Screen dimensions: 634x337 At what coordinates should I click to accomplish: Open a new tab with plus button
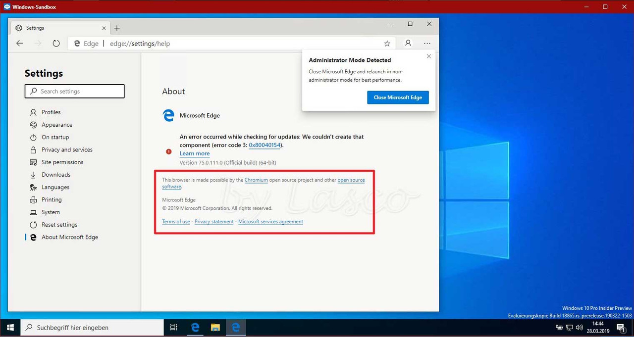[x=117, y=28]
